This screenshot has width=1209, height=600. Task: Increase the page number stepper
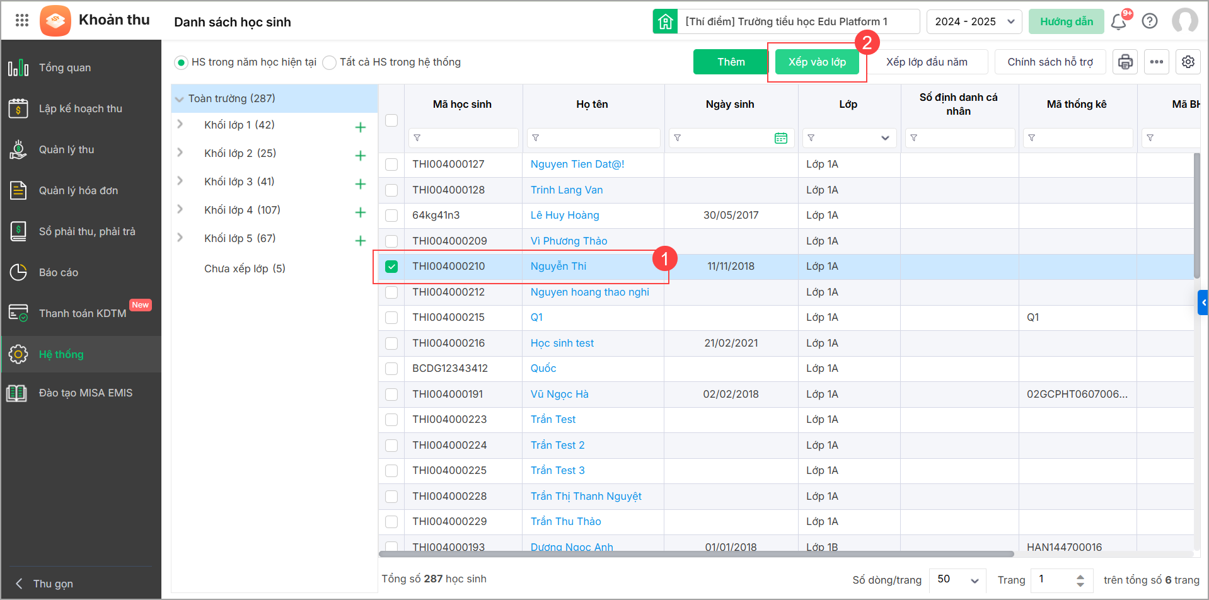1080,575
